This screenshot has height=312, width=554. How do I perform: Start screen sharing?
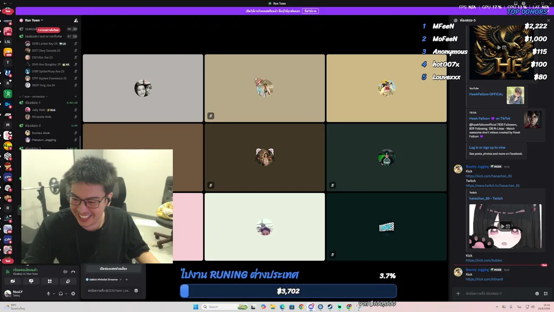pyautogui.click(x=31, y=281)
